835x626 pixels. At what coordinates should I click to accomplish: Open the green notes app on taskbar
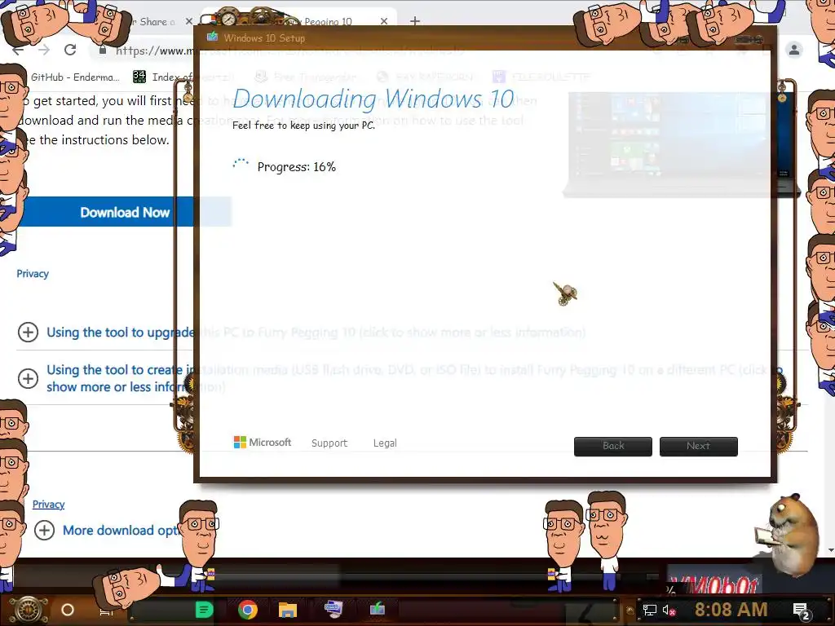coord(204,610)
